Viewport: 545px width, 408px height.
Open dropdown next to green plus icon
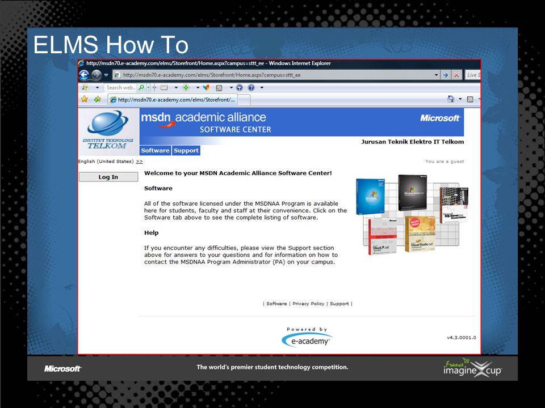point(198,88)
